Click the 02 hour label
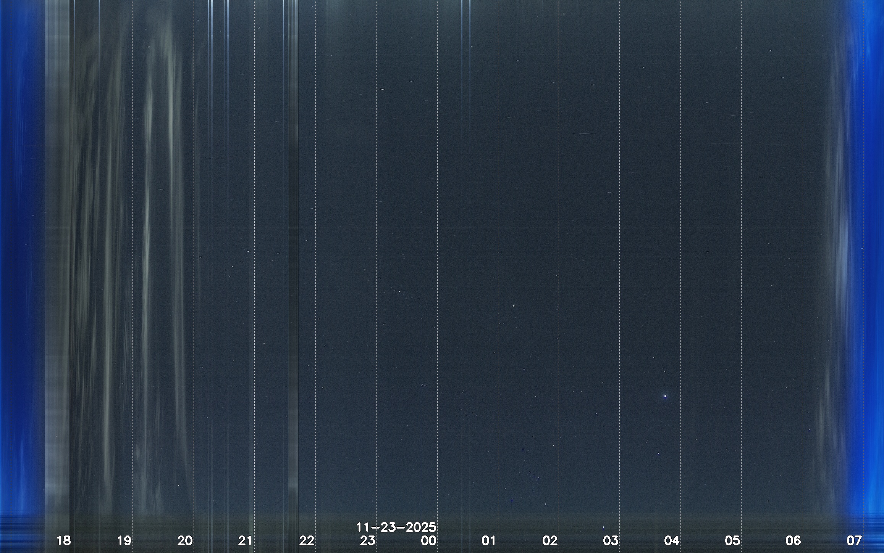The image size is (884, 553). [x=550, y=540]
